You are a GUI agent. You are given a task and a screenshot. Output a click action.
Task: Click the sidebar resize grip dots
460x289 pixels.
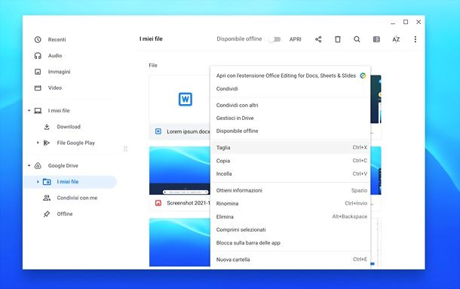125,149
